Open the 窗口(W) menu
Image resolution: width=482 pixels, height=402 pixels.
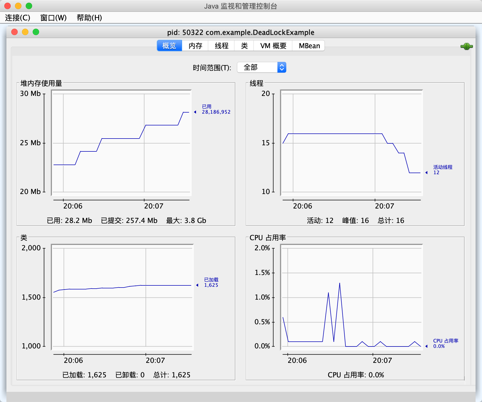point(53,18)
